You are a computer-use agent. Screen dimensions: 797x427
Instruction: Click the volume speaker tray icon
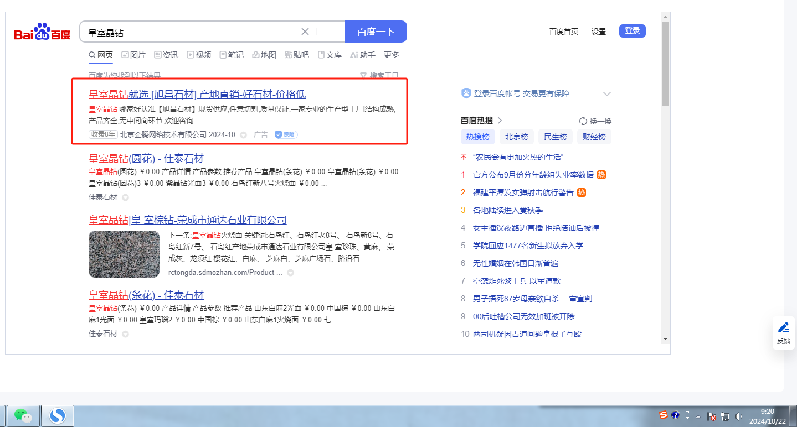pyautogui.click(x=738, y=416)
